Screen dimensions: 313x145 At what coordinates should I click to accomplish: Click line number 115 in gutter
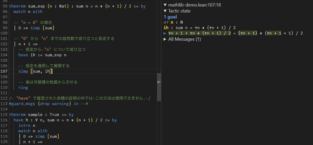(x=4, y=115)
